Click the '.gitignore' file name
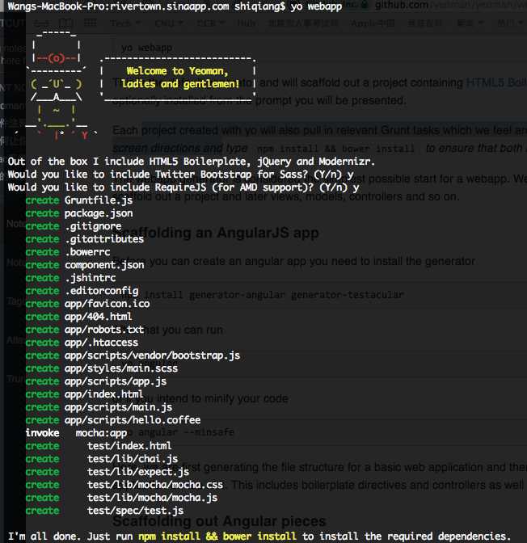Screen dimensions: 527x543 (x=93, y=226)
